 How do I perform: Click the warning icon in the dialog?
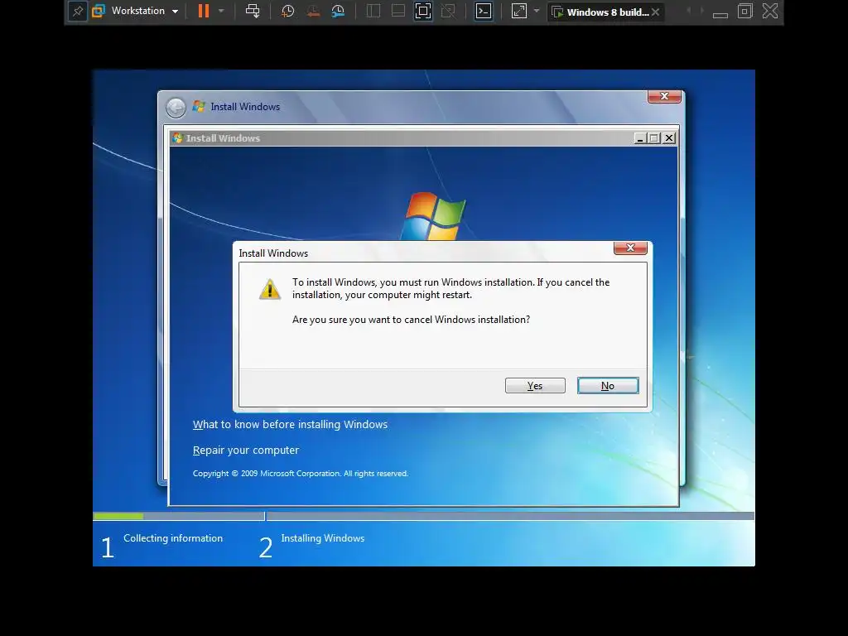pos(270,289)
